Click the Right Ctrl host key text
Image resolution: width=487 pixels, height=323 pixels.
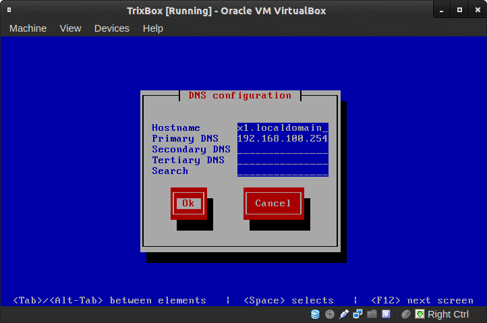[448, 314]
